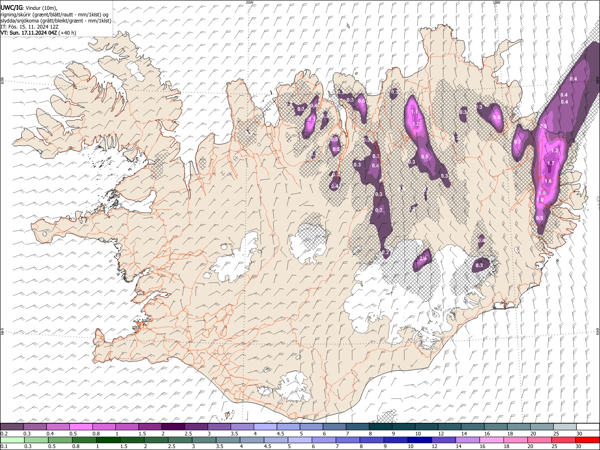Pick the white swatch above 30 in the upper legend
600x450 pixels.
pos(587,427)
